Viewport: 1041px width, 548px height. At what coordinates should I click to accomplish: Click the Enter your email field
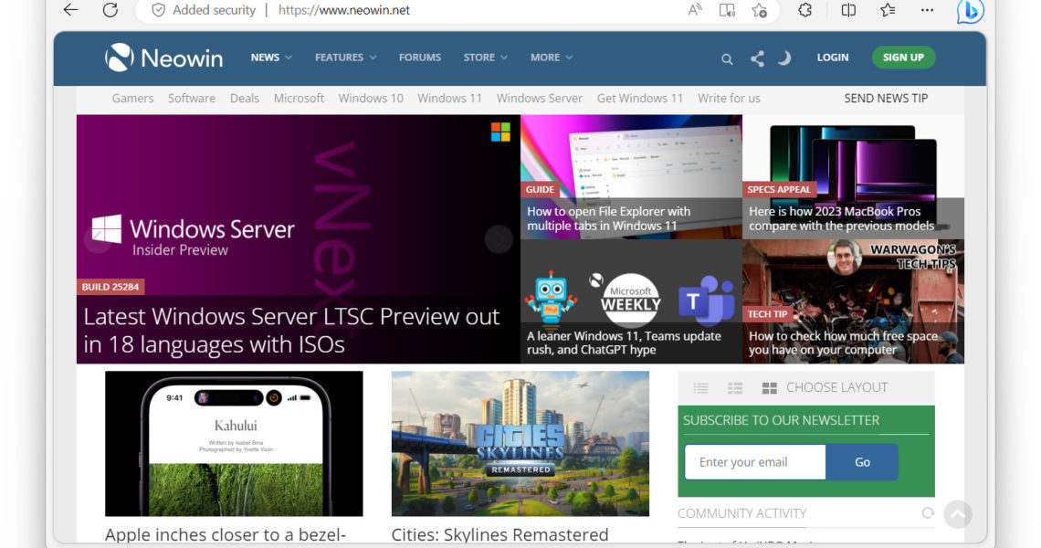tap(755, 462)
